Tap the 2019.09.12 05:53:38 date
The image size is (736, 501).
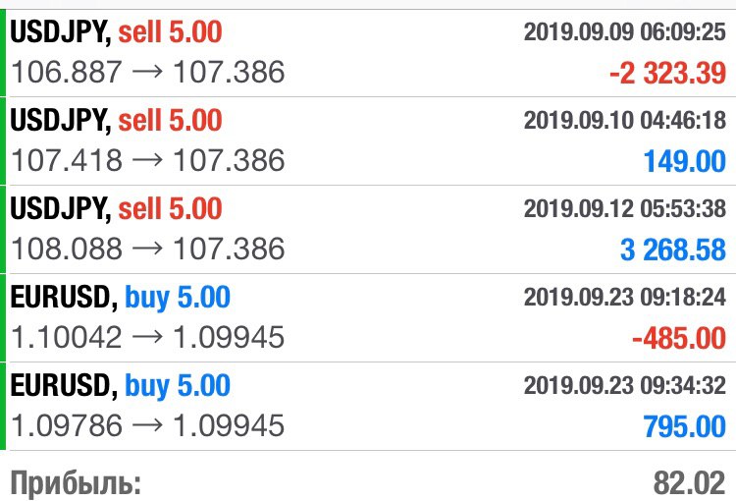(x=625, y=208)
